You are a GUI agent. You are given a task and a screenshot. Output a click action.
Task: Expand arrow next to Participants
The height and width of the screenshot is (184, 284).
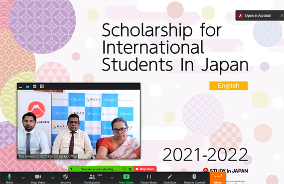pos(112,178)
